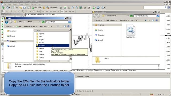Click the Search MQL4 field
171x96 pixels.
(57, 22)
